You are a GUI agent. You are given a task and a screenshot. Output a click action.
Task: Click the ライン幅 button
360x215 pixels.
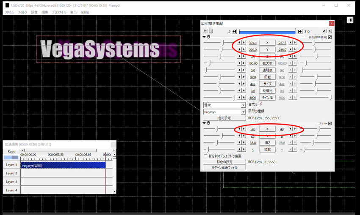[267, 98]
